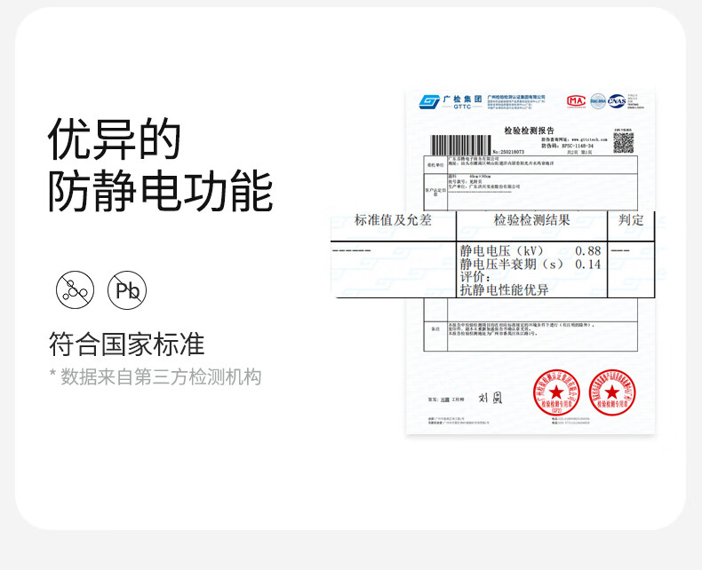Click the label "评价："
Screen dimensions: 702x570
click(475, 277)
